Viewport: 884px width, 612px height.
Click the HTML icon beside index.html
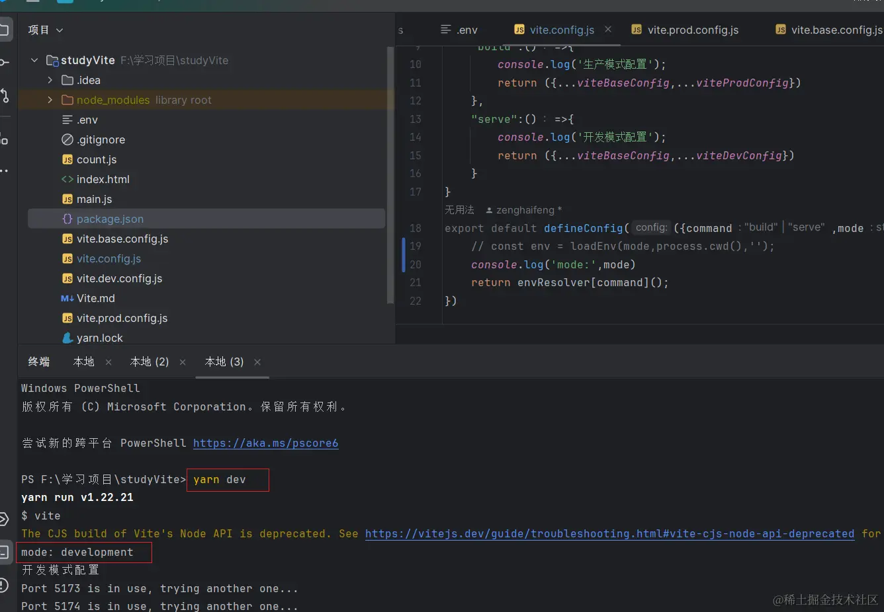point(67,179)
